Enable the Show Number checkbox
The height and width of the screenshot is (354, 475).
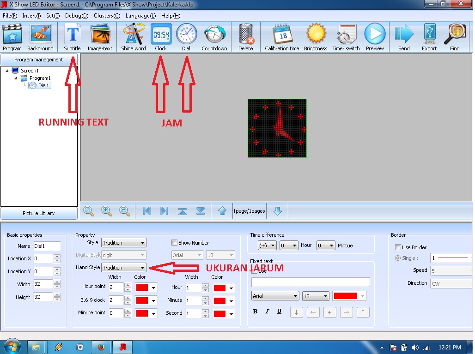pyautogui.click(x=174, y=242)
